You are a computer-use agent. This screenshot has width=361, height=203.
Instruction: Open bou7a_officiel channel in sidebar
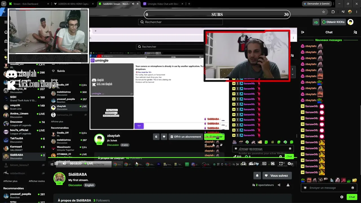[x=24, y=132]
